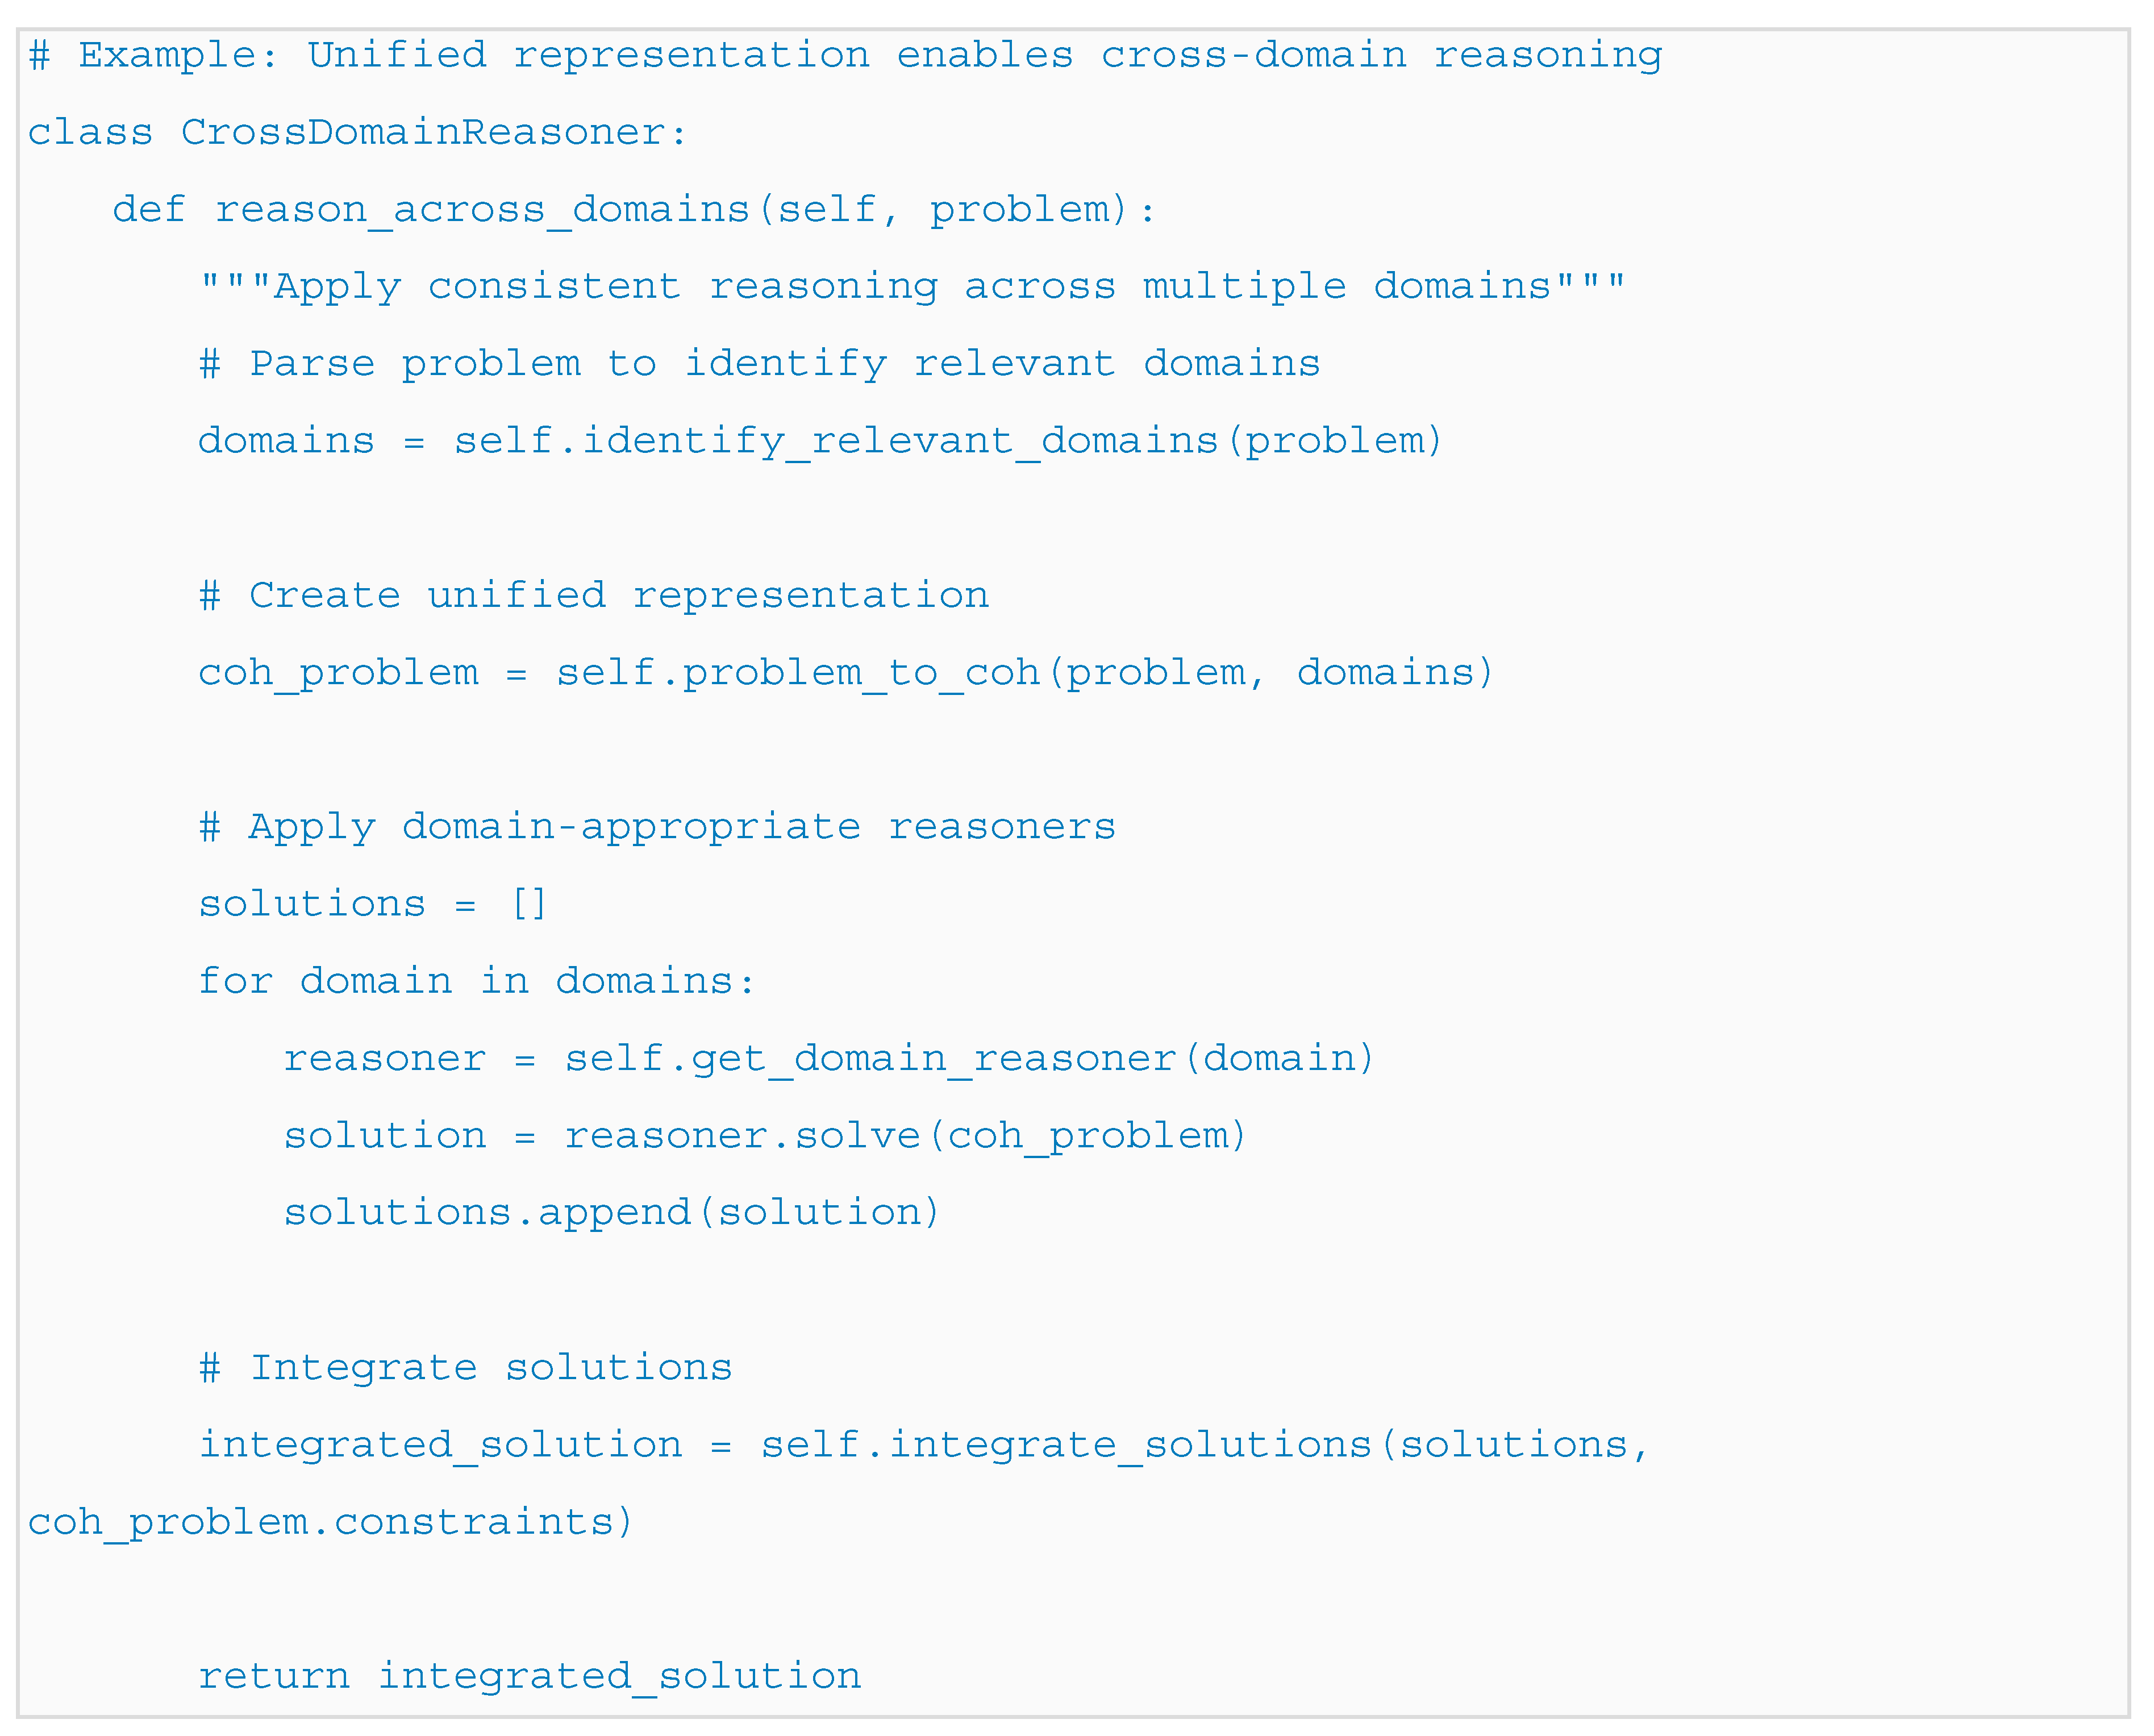Click the solutions.append(solution) line
This screenshot has height=1736, width=2154.
pyautogui.click(x=612, y=1213)
